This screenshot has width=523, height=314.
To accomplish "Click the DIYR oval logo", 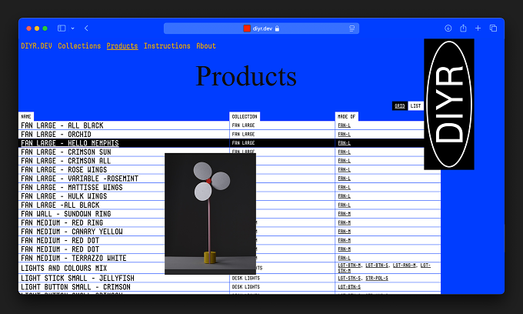I will pyautogui.click(x=449, y=104).
